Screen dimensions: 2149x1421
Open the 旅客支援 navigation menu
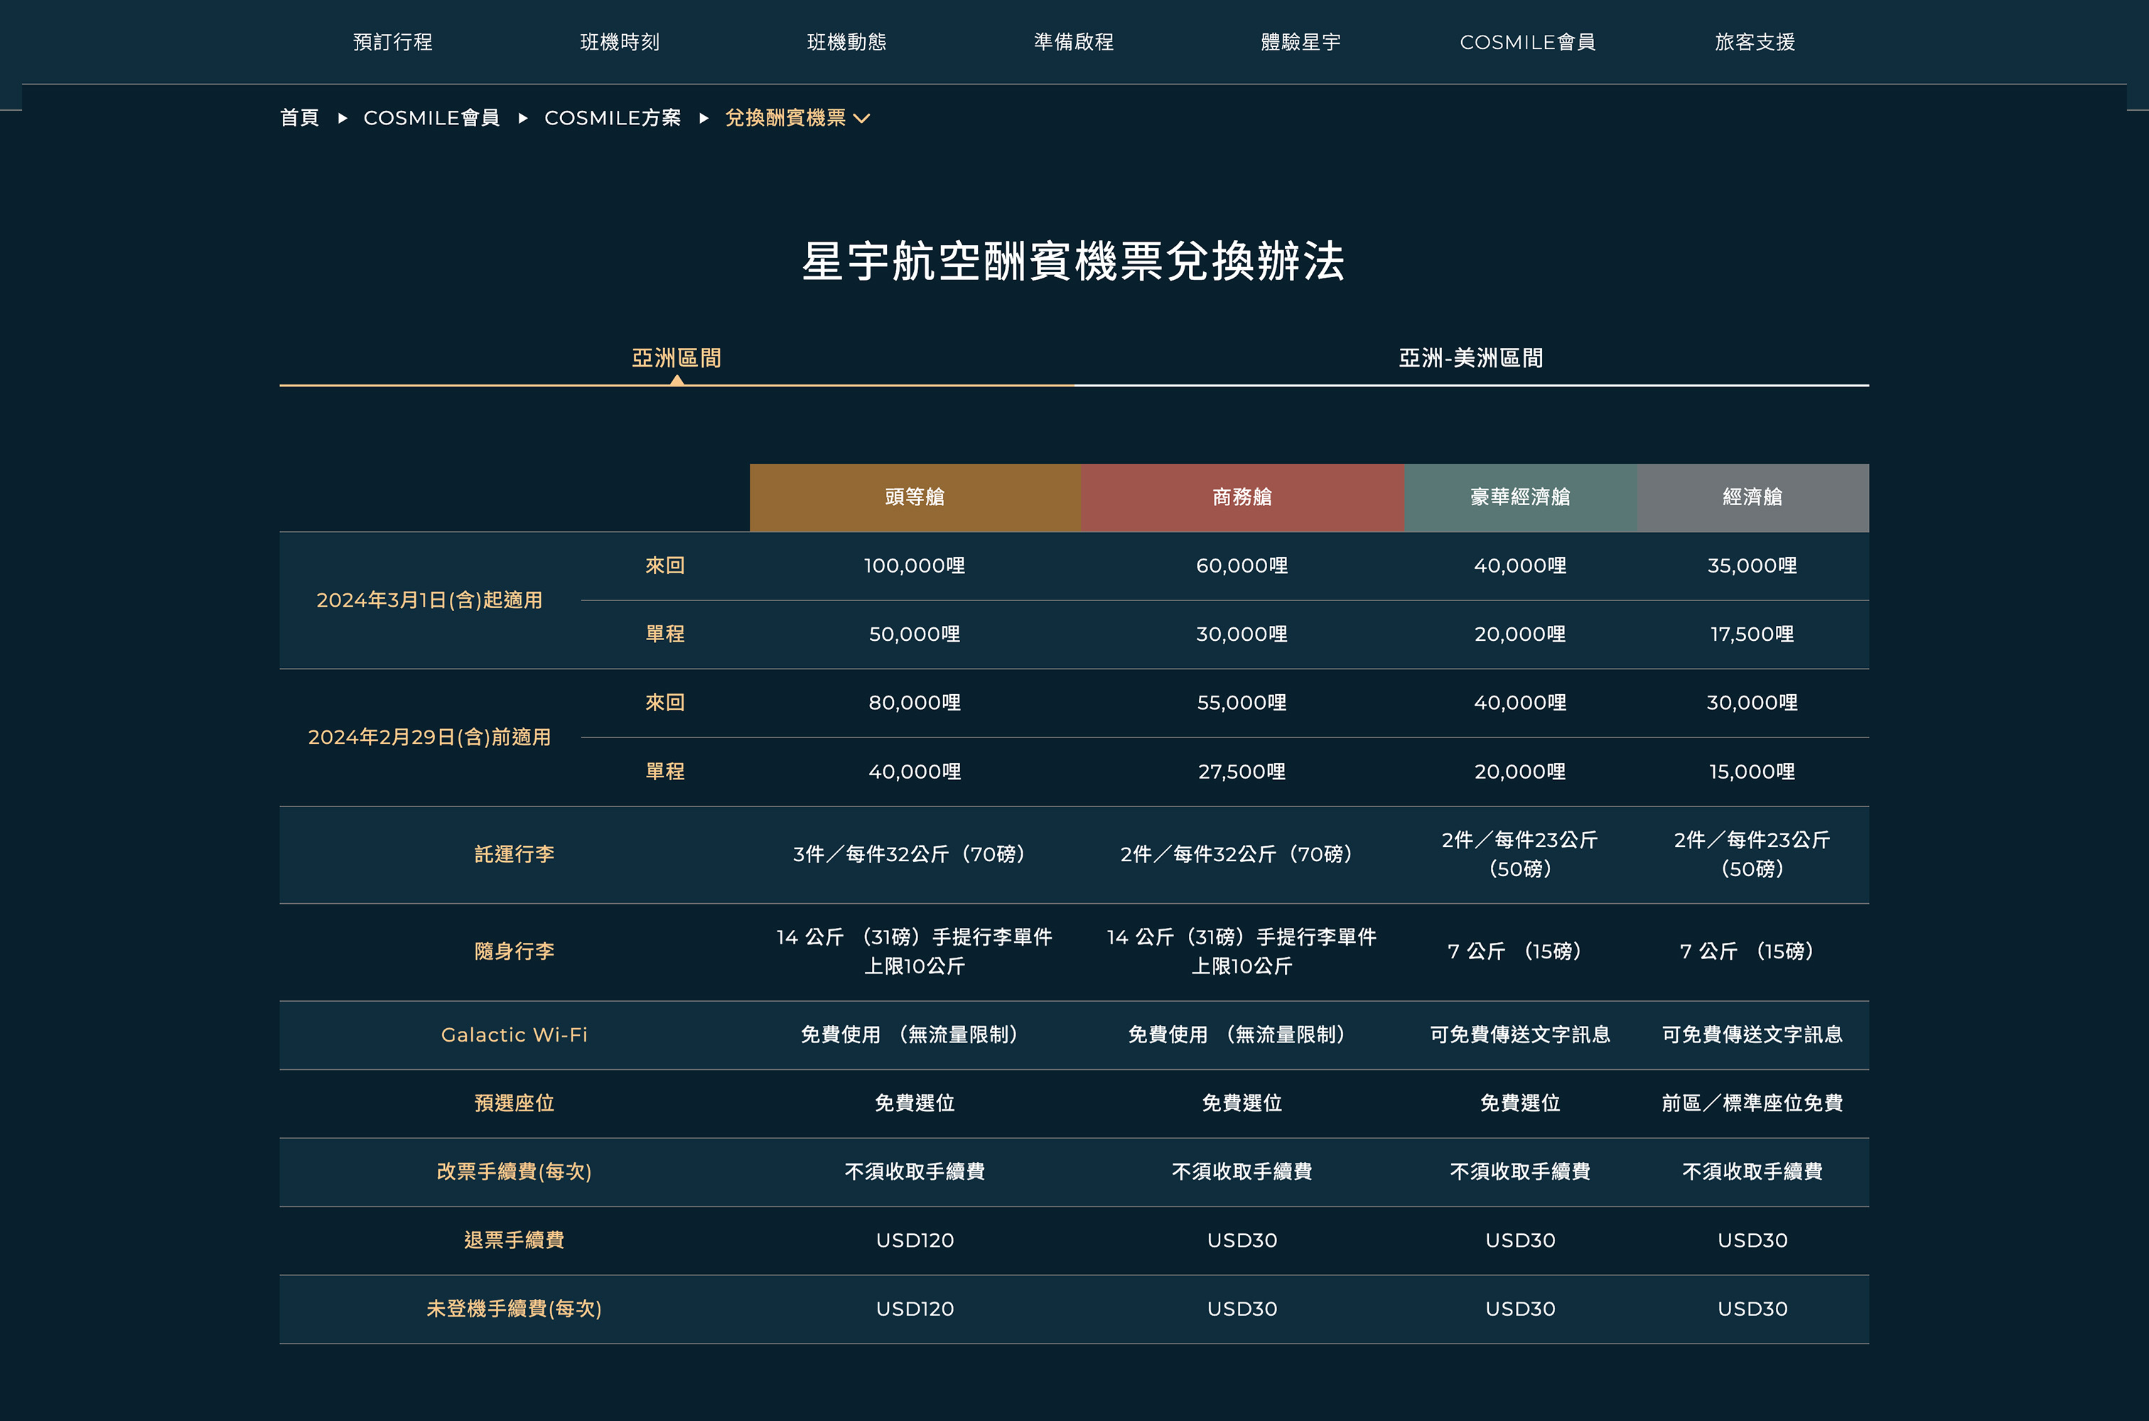1755,42
